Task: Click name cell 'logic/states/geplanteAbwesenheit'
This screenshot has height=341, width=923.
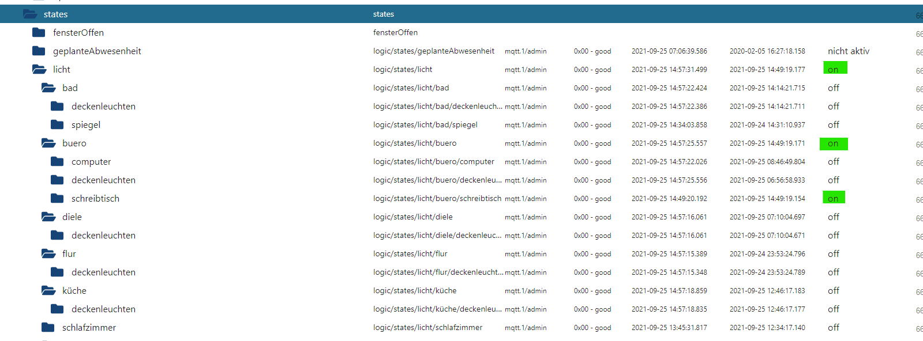Action: [434, 51]
